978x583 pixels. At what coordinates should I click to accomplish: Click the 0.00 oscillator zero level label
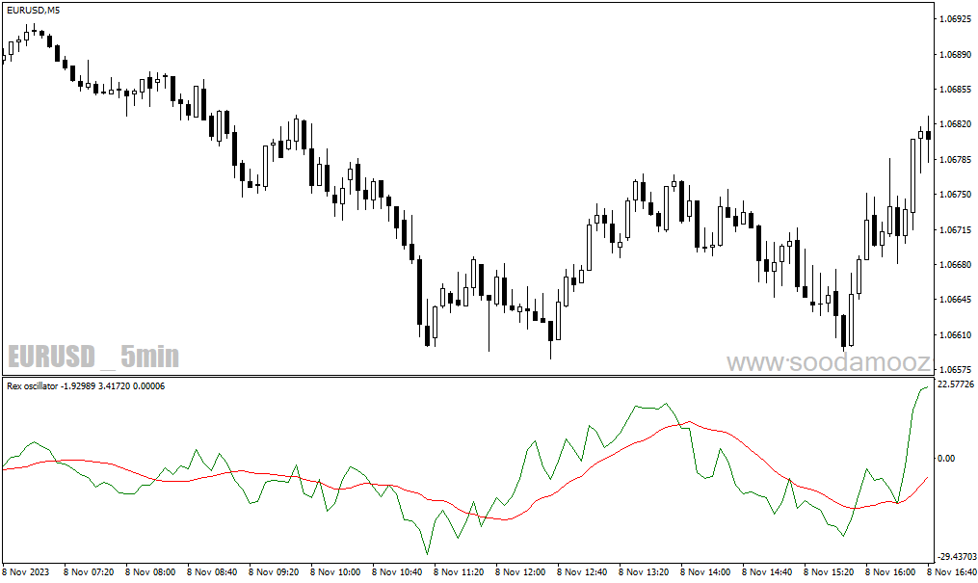tap(946, 458)
